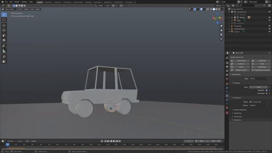Open the Object Data properties tab icon
Viewport: 272px width, 153px height.
point(227,104)
